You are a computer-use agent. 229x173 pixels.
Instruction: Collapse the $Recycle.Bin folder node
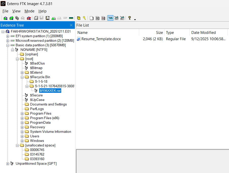click(22, 77)
